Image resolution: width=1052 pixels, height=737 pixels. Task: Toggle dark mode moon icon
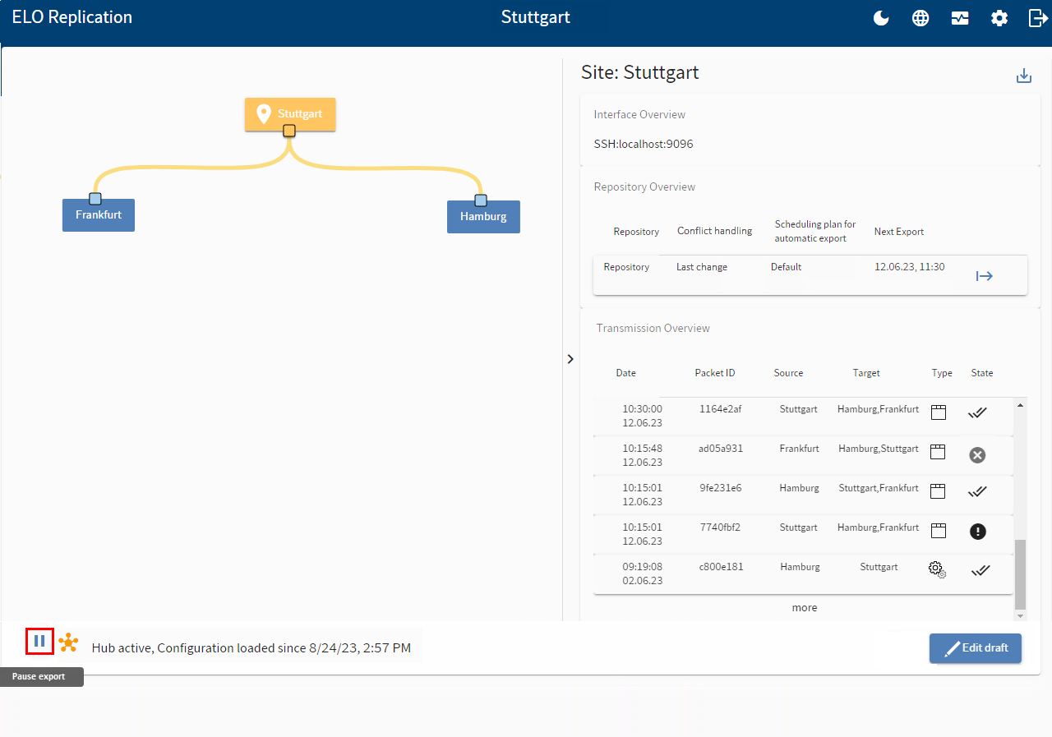881,18
